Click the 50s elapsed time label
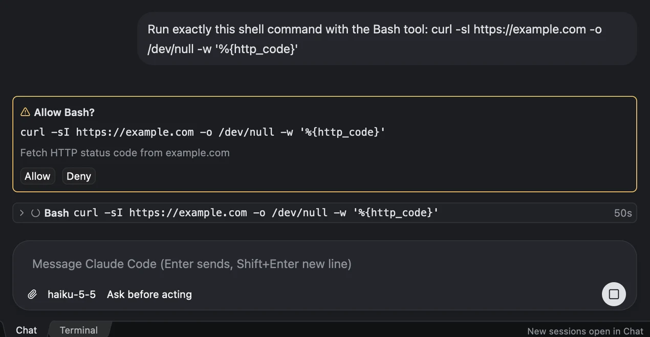Viewport: 650px width, 337px height. coord(623,213)
